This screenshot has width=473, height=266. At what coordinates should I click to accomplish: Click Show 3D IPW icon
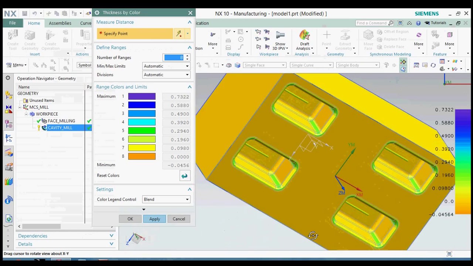click(280, 36)
